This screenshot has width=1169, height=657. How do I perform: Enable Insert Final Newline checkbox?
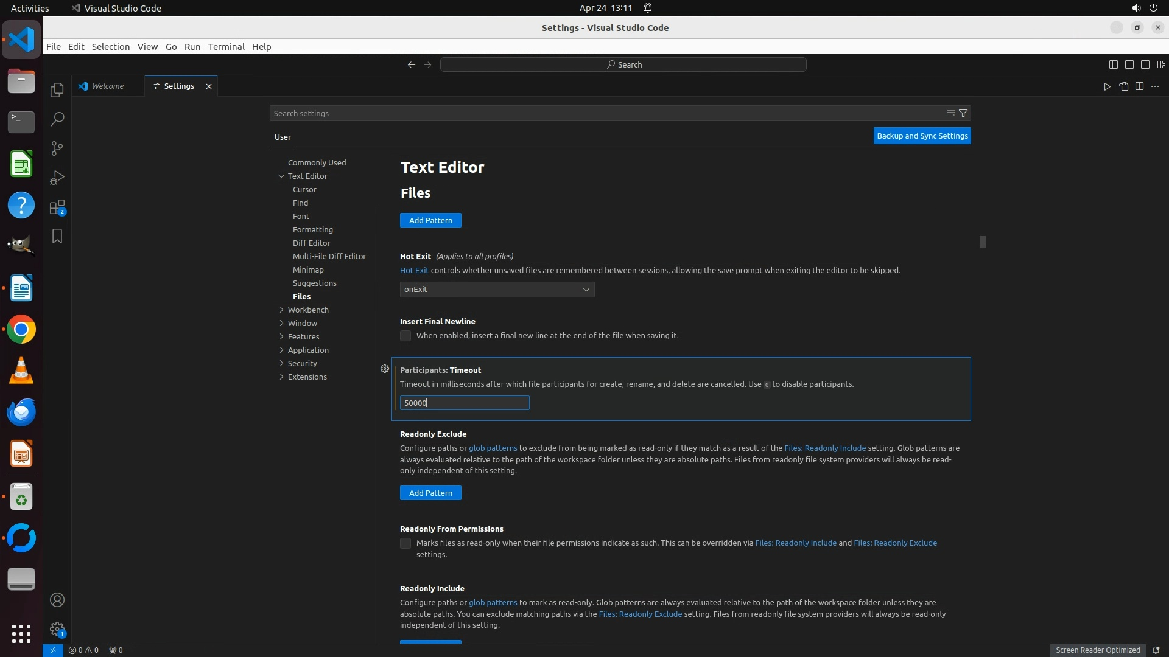click(405, 336)
